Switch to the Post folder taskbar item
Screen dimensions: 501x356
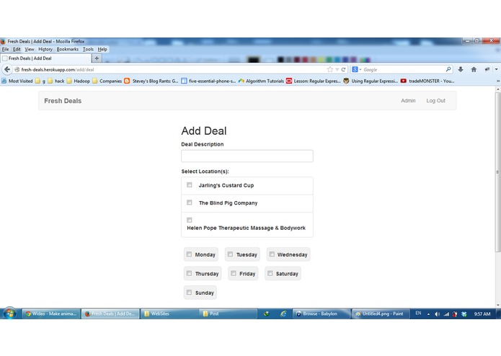(228, 314)
